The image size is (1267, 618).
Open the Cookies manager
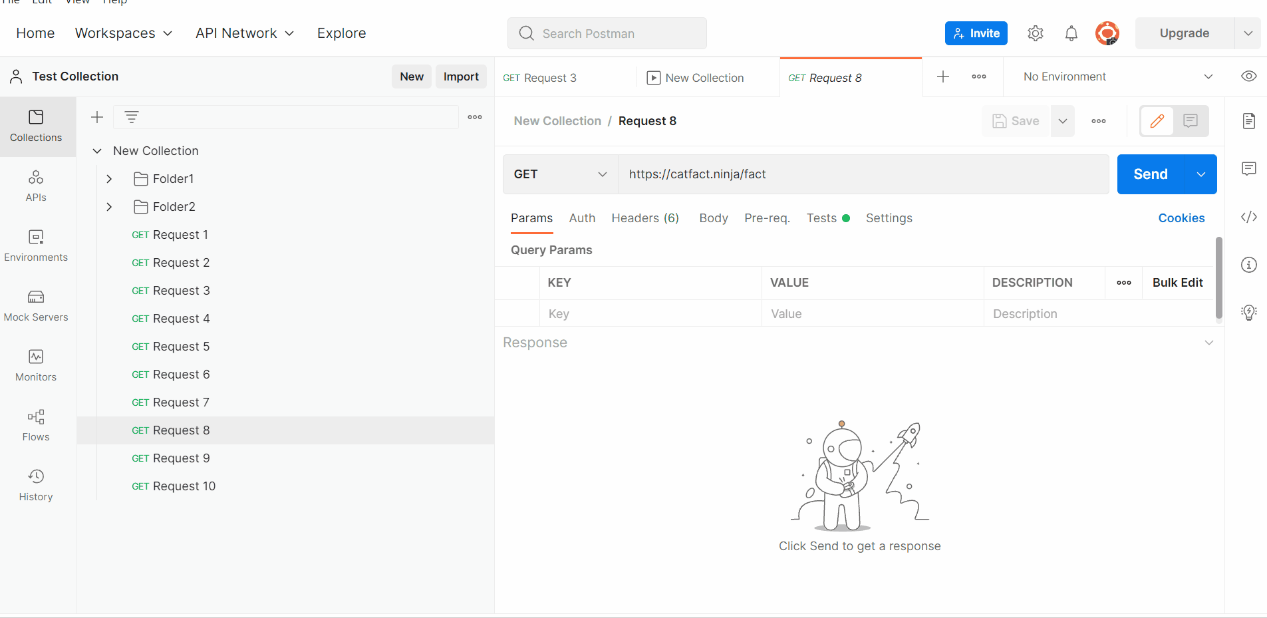click(1181, 218)
